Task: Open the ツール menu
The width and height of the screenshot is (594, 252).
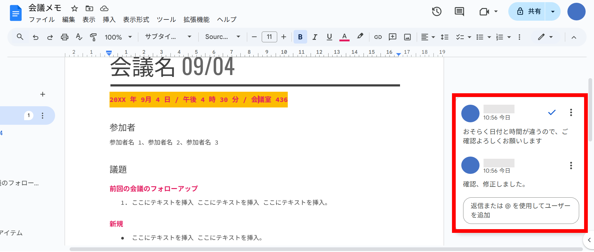Action: (166, 19)
